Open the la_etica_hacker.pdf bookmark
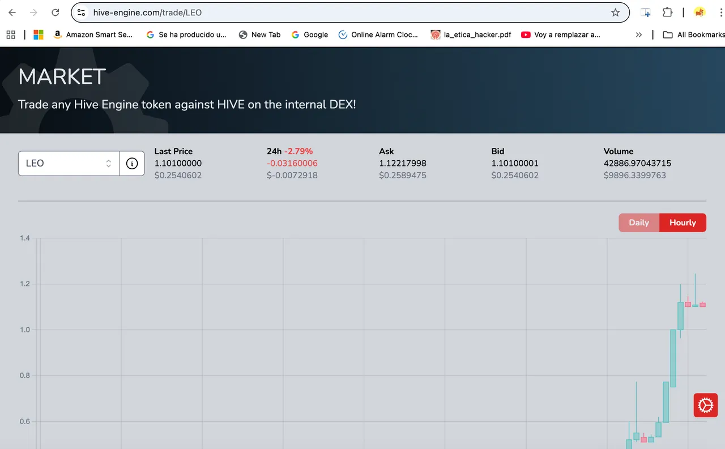 [x=471, y=35]
